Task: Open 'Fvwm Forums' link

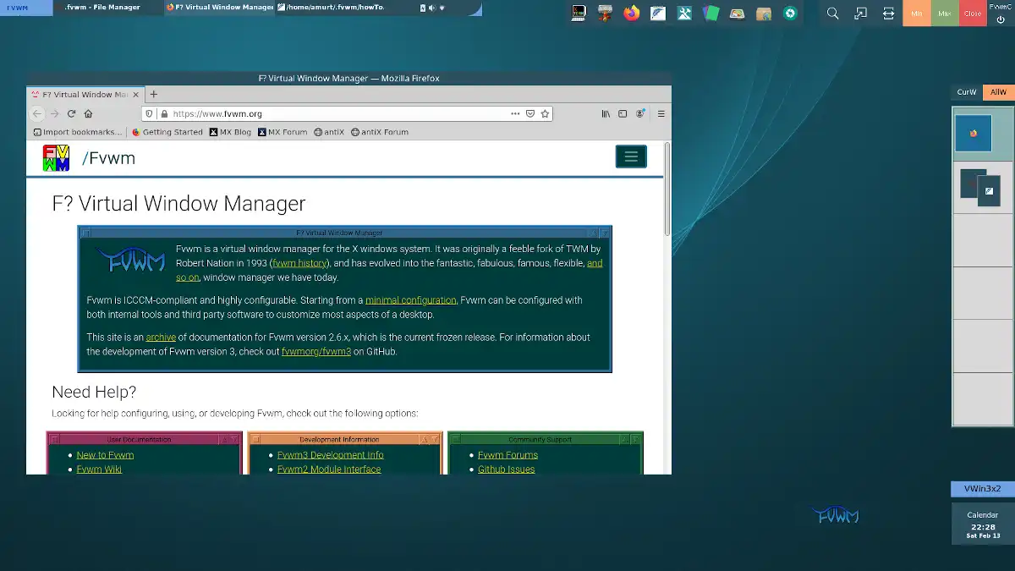Action: [507, 455]
